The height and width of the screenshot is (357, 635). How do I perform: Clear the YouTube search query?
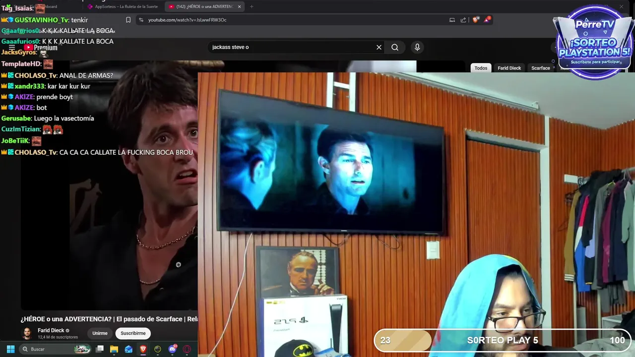coord(379,47)
